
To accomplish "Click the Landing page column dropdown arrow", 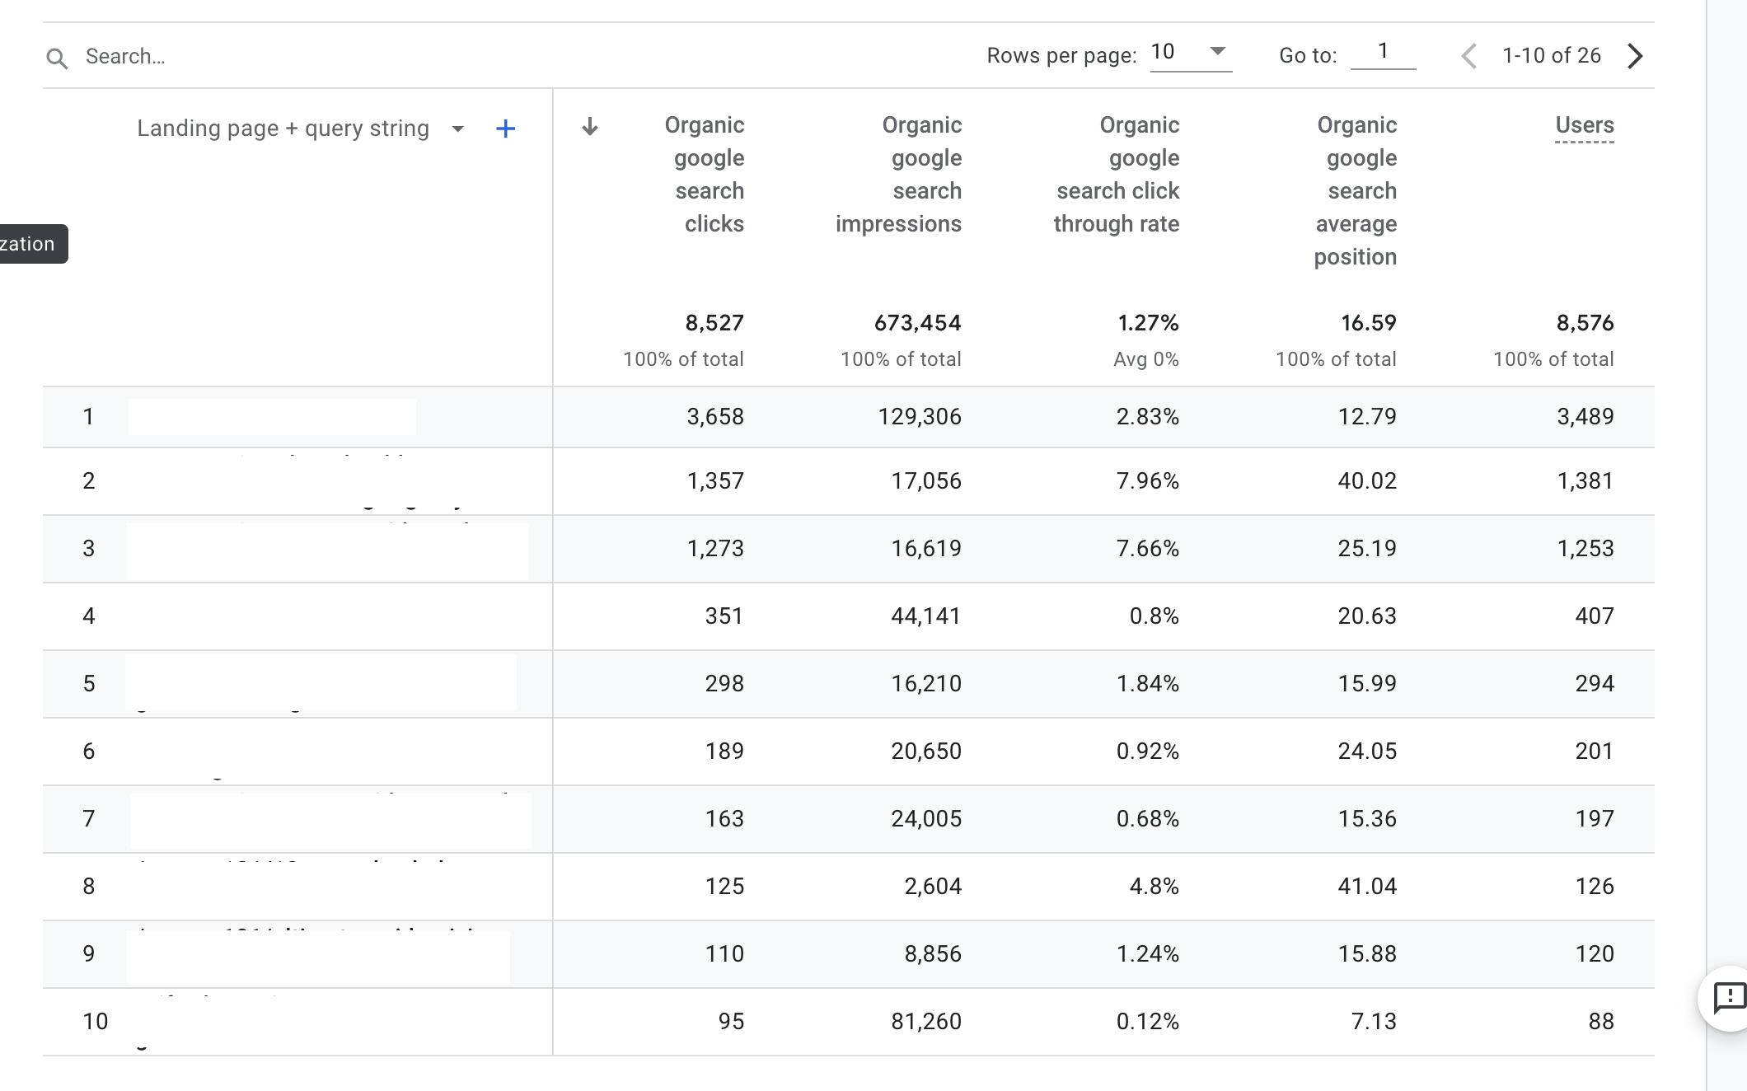I will coord(459,129).
